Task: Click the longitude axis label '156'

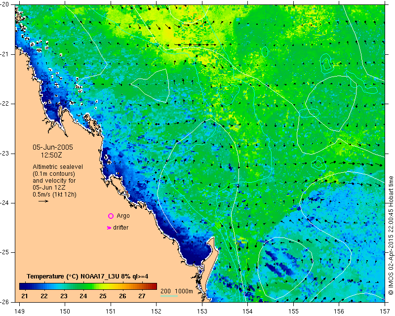Action: (x=339, y=312)
